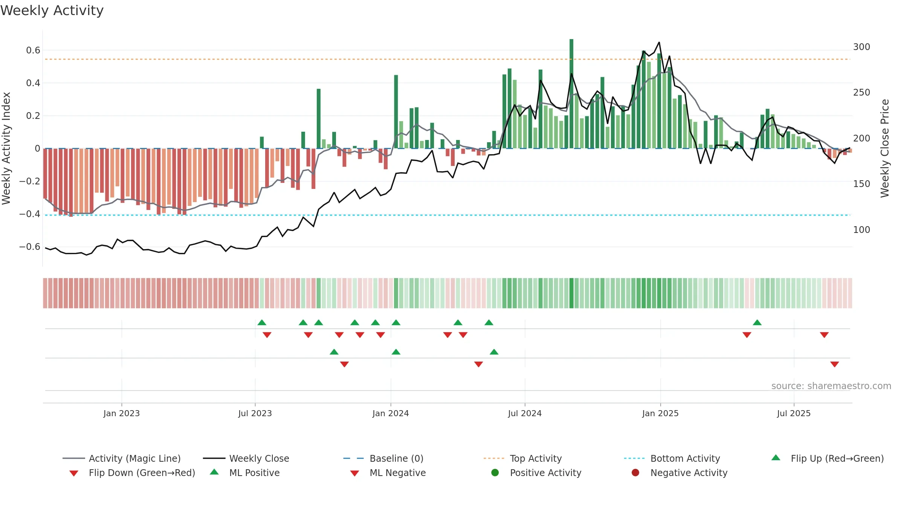This screenshot has width=904, height=508.
Task: Click the Weekly Activity Index axis title
Action: point(6,148)
